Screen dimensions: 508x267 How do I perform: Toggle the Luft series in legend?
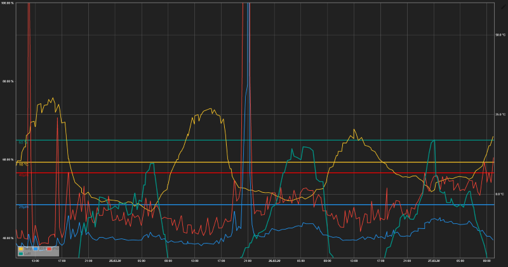point(25,254)
